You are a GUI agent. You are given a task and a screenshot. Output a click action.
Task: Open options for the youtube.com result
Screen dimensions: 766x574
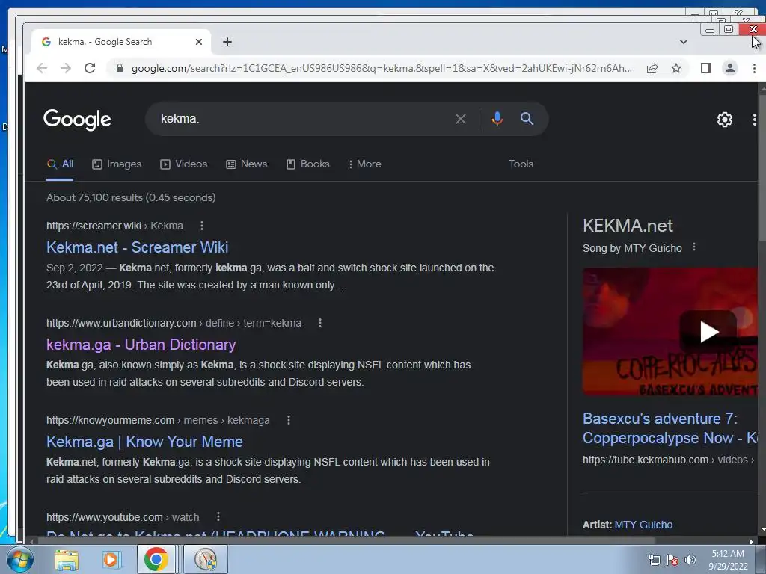pos(218,517)
